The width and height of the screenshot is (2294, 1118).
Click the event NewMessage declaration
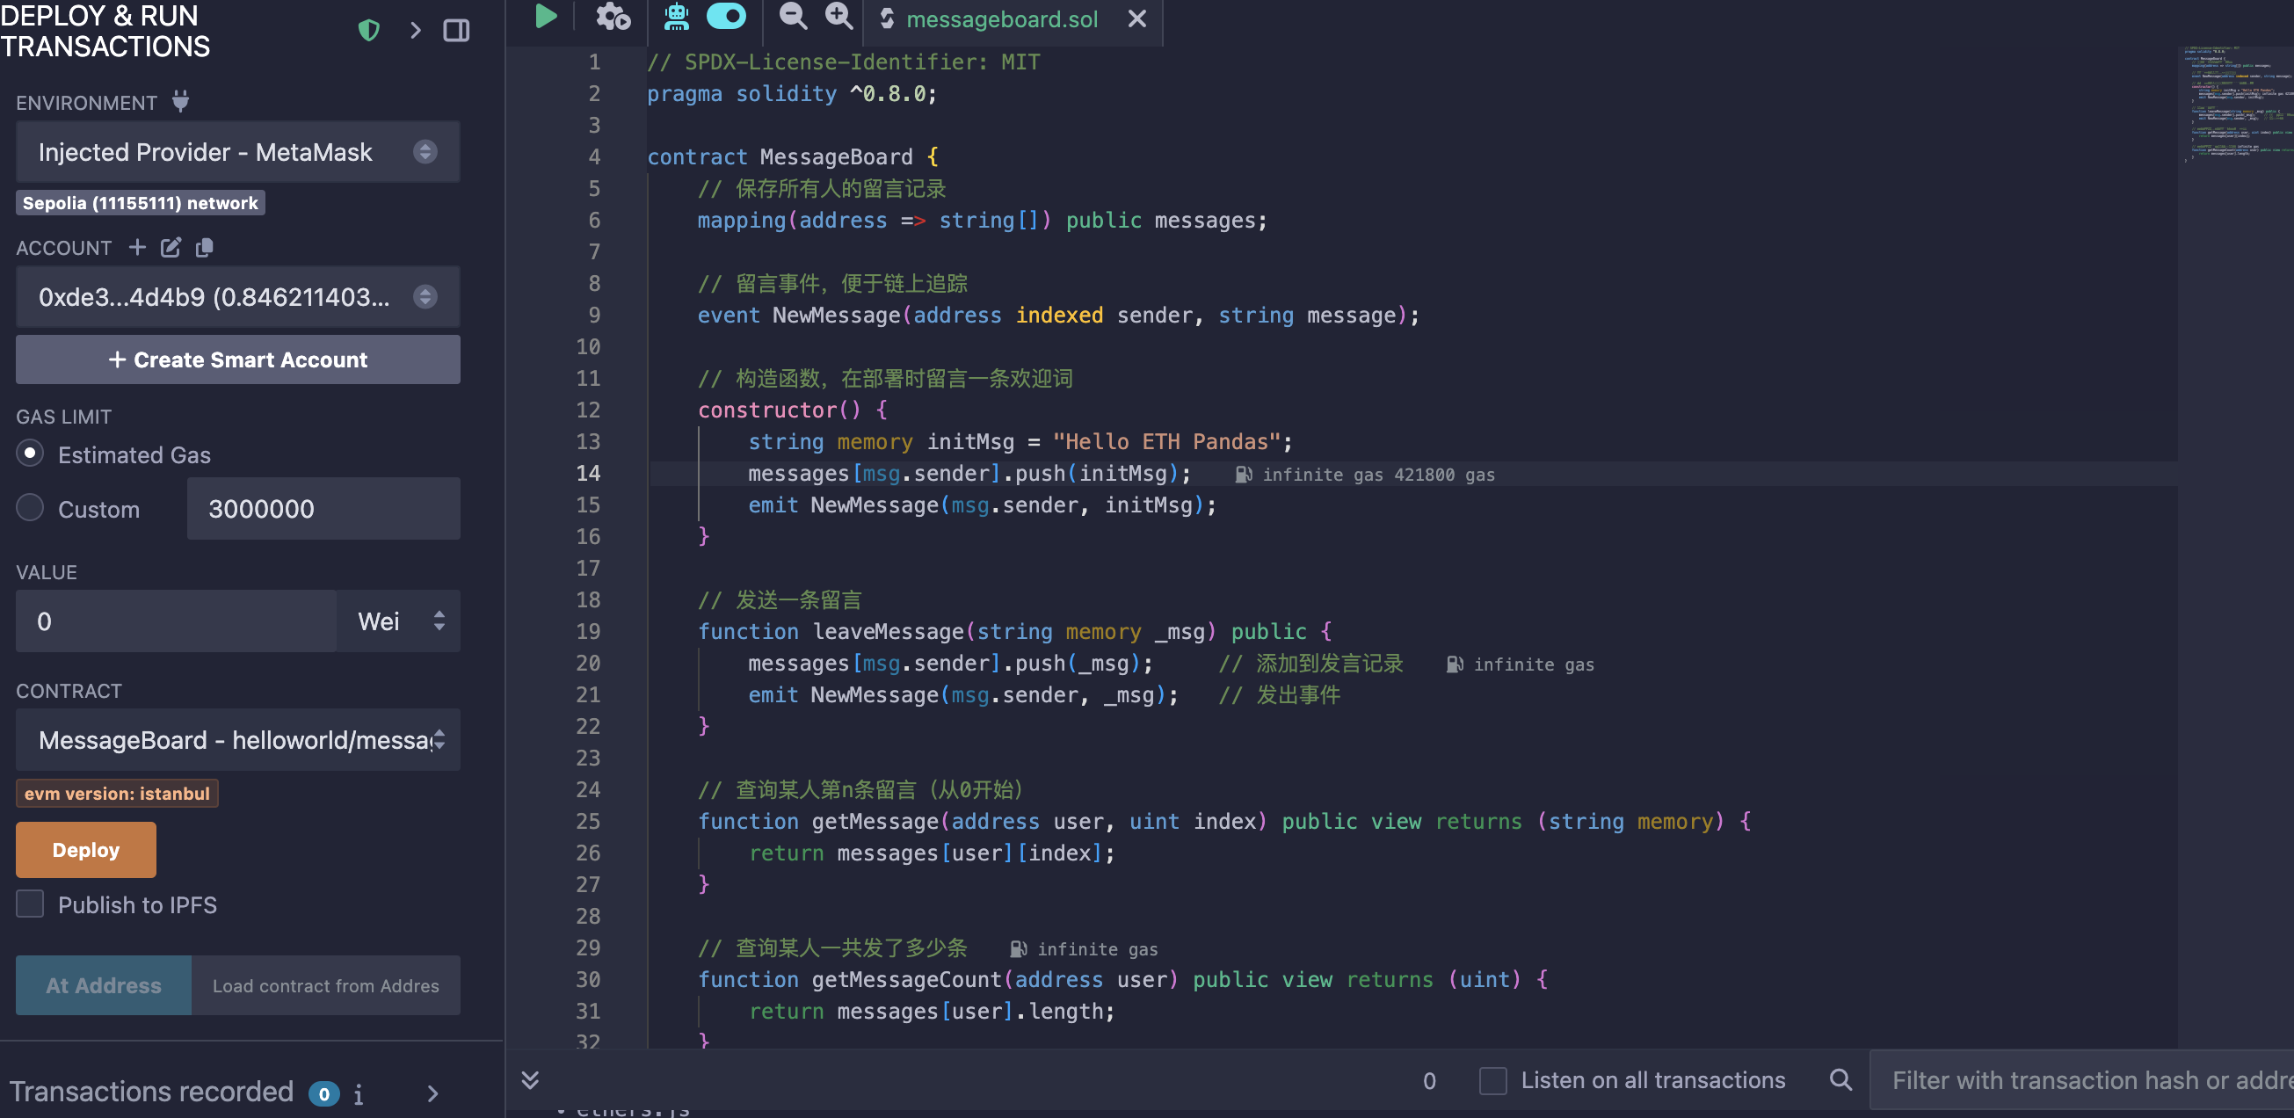pos(1058,316)
